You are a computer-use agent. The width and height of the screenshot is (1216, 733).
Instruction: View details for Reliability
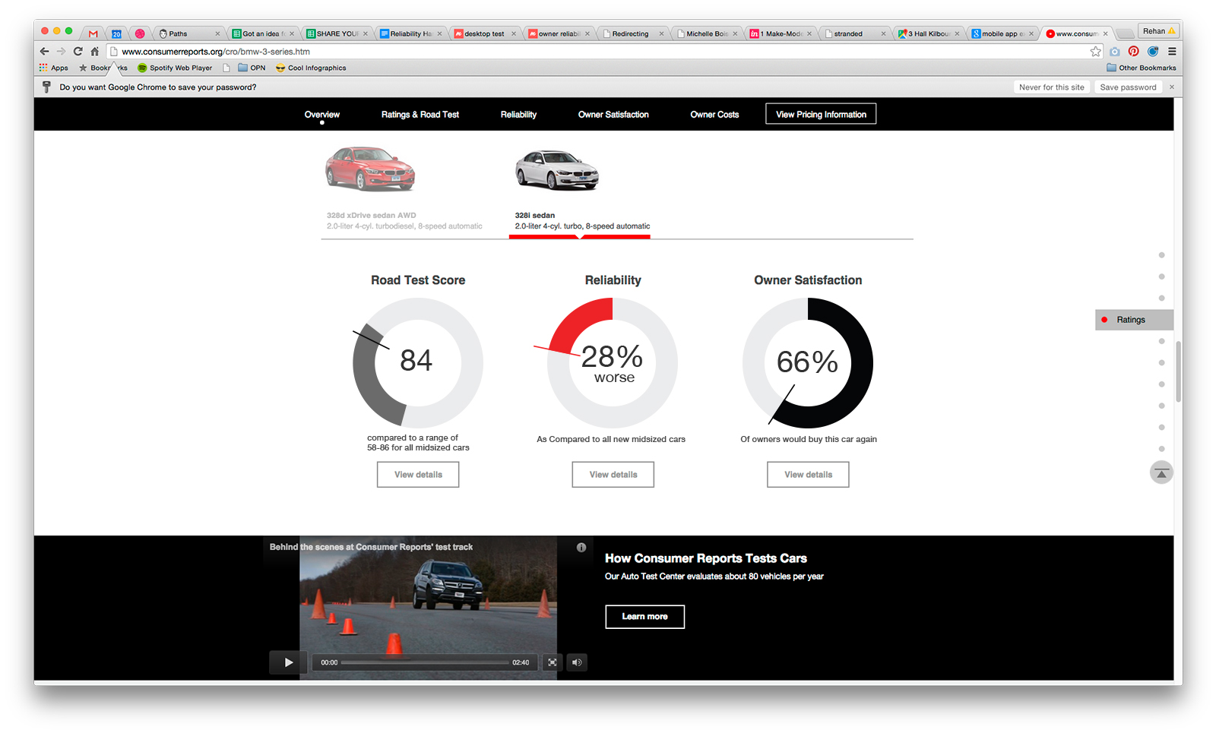(x=613, y=475)
